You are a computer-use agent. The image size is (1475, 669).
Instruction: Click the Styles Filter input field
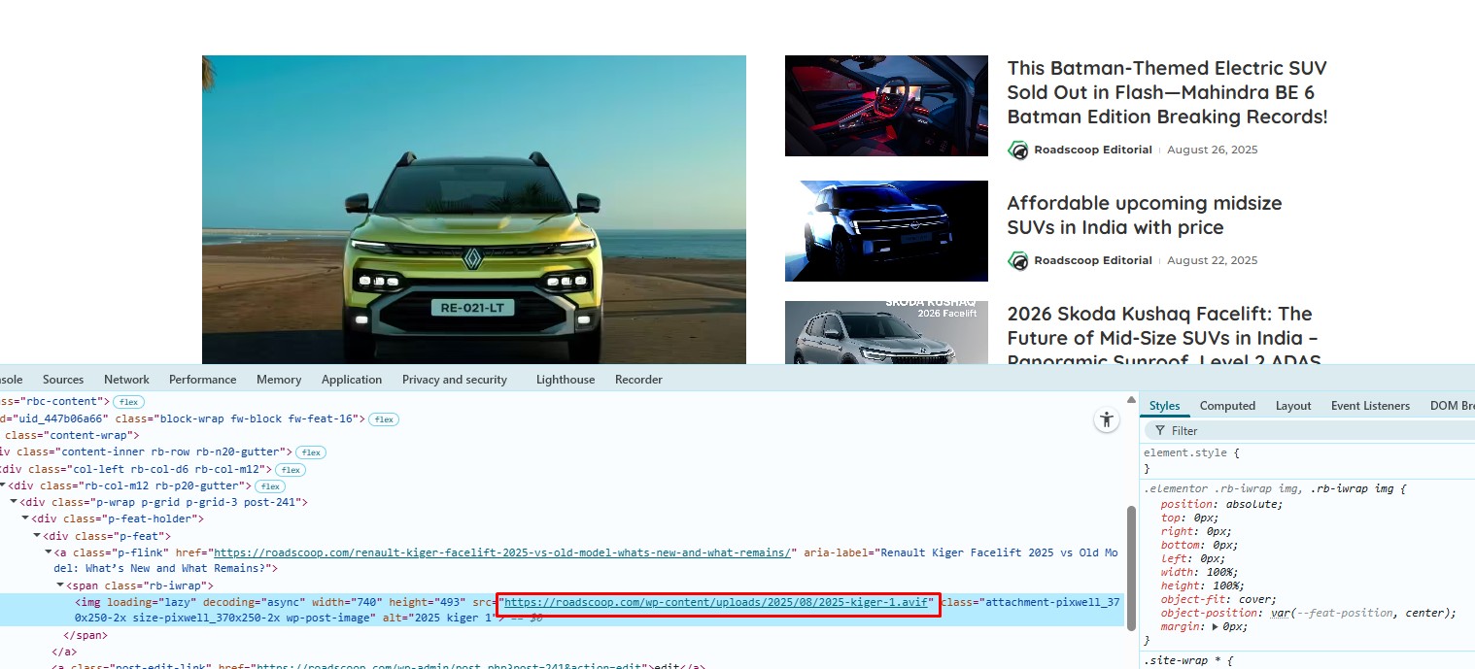coord(1312,430)
